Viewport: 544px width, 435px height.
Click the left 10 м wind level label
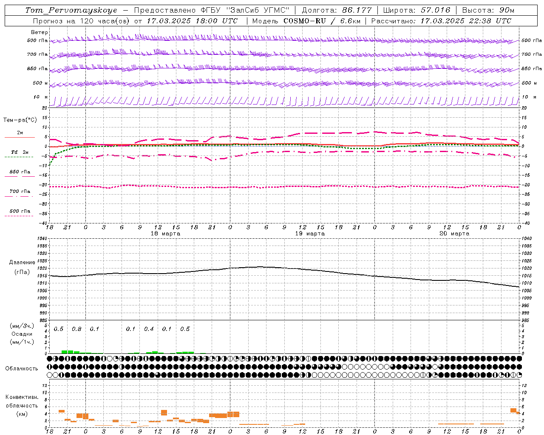(41, 97)
